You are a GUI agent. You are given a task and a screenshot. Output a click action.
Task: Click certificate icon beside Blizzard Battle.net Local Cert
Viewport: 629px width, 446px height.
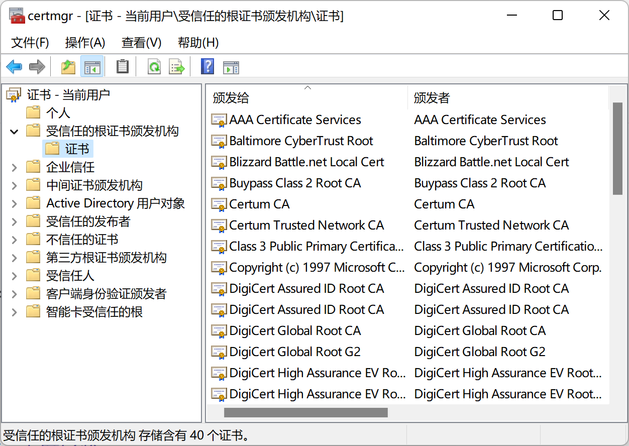[x=219, y=162]
